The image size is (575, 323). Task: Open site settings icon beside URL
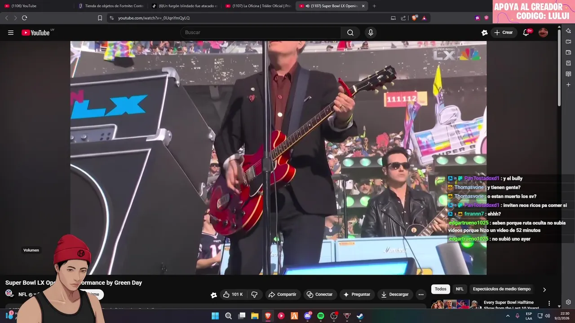pyautogui.click(x=111, y=18)
